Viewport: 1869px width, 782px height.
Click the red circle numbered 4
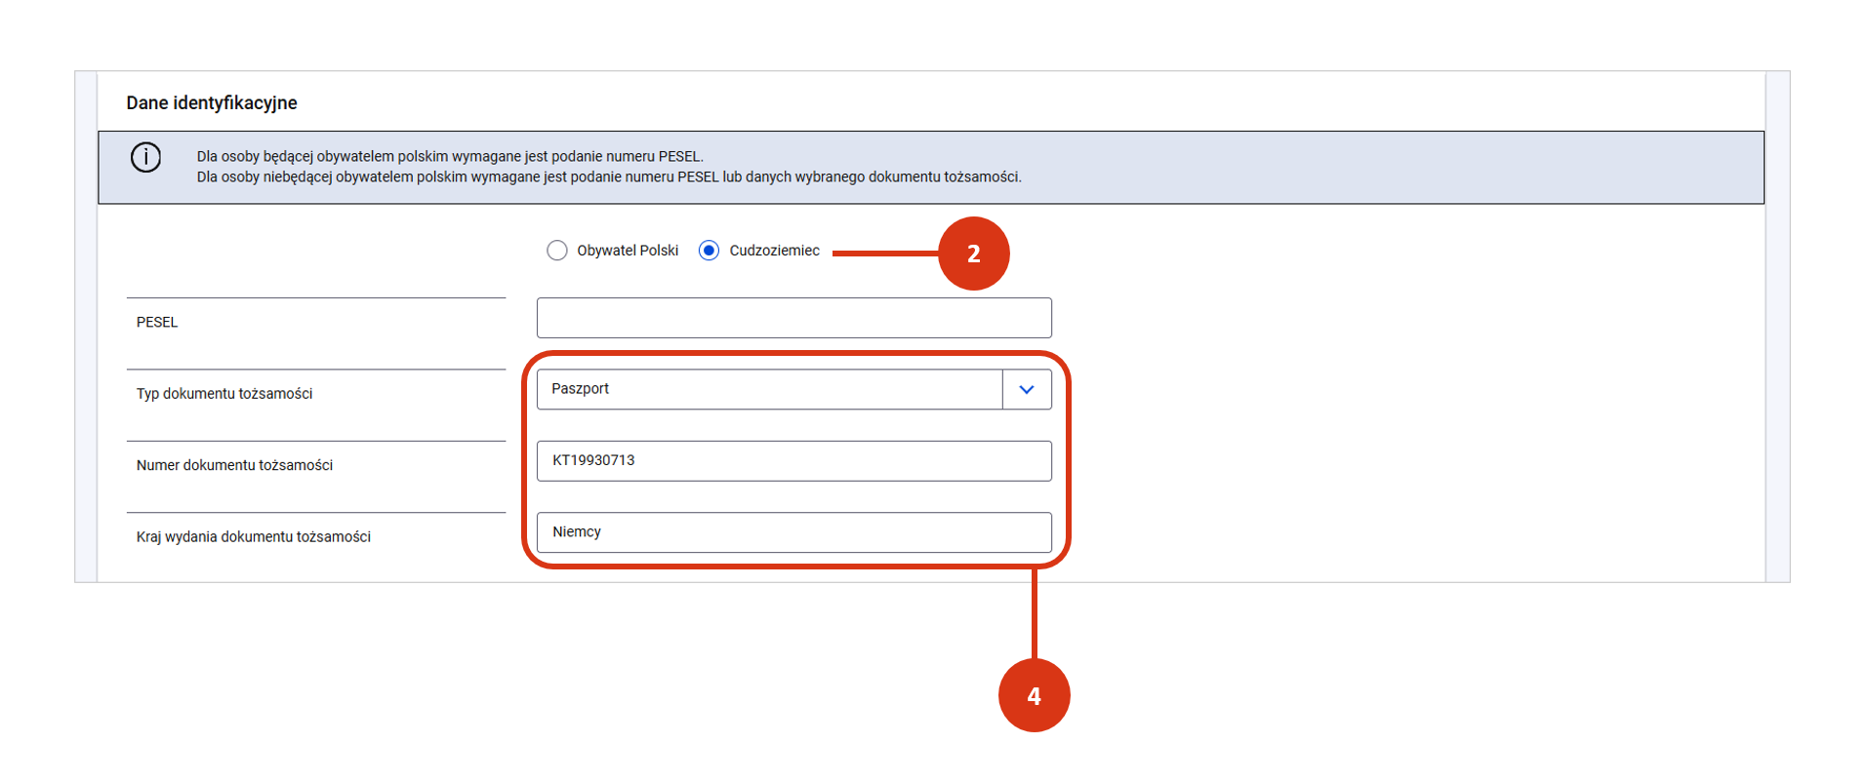coord(1034,695)
